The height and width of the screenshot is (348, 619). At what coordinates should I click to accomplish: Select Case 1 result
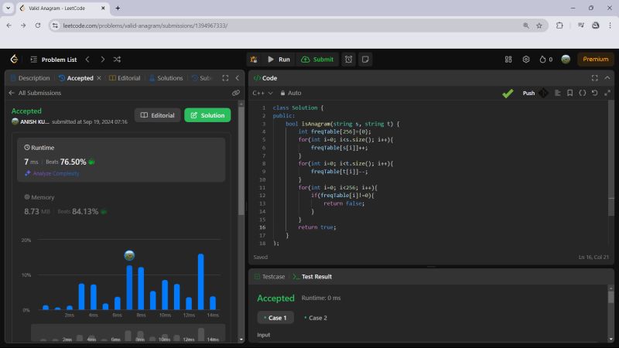275,318
